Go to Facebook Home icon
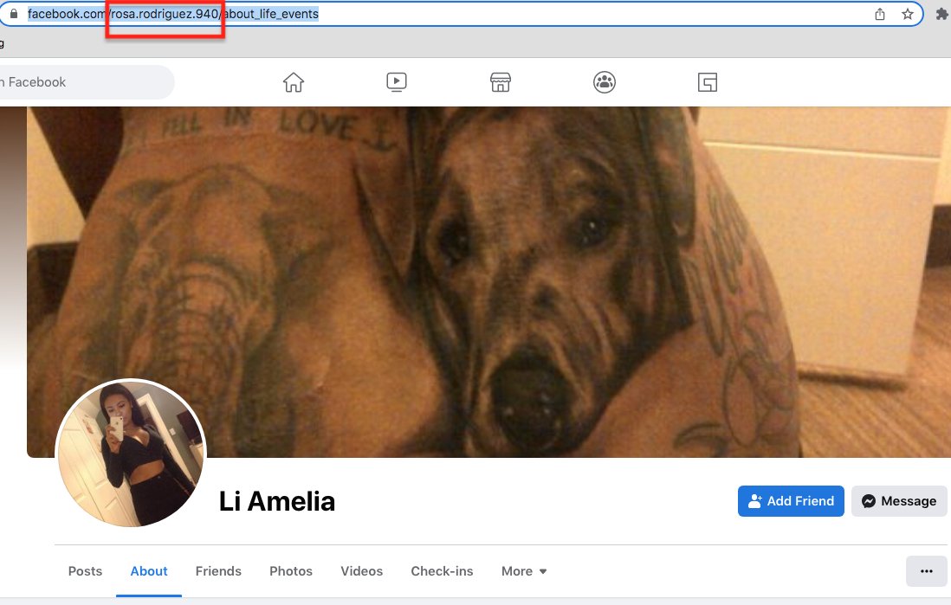Screen dimensions: 951x605 click(x=294, y=82)
